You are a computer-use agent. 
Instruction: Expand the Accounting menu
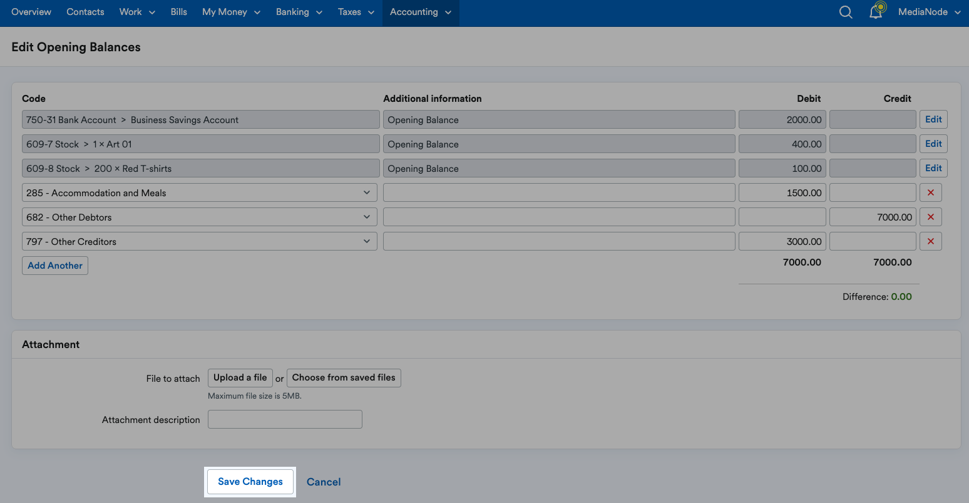(421, 12)
